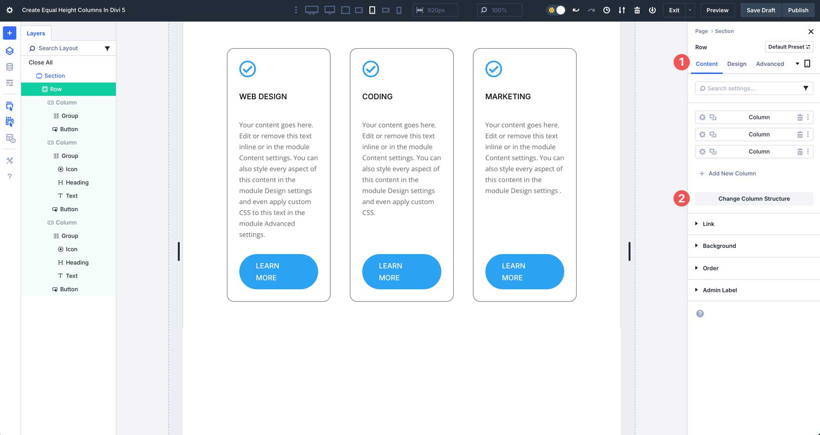Open the Default Preset dropdown
The image size is (820, 435).
coord(789,47)
